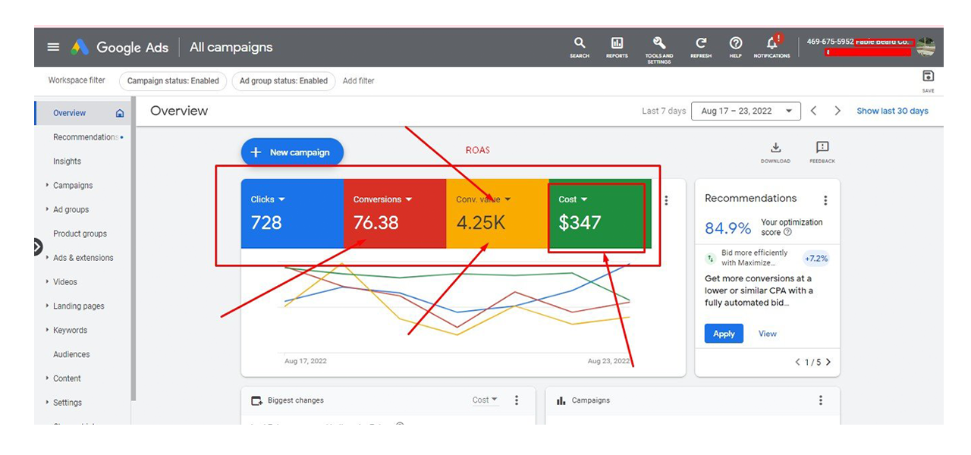Select Insights in the sidebar
The image size is (971, 455).
point(67,162)
